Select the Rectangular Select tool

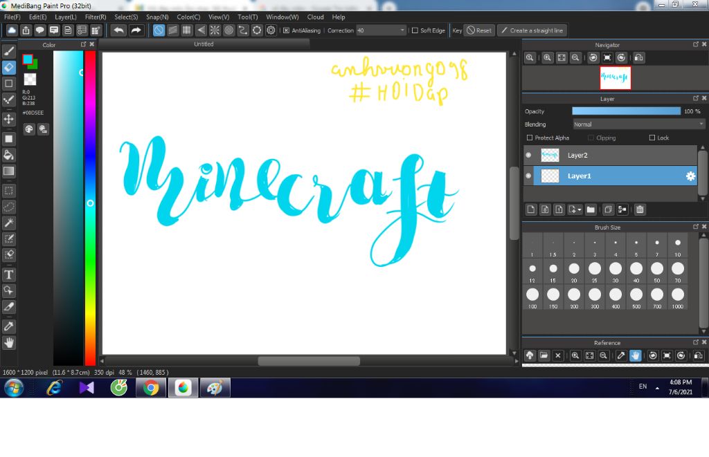[x=8, y=191]
